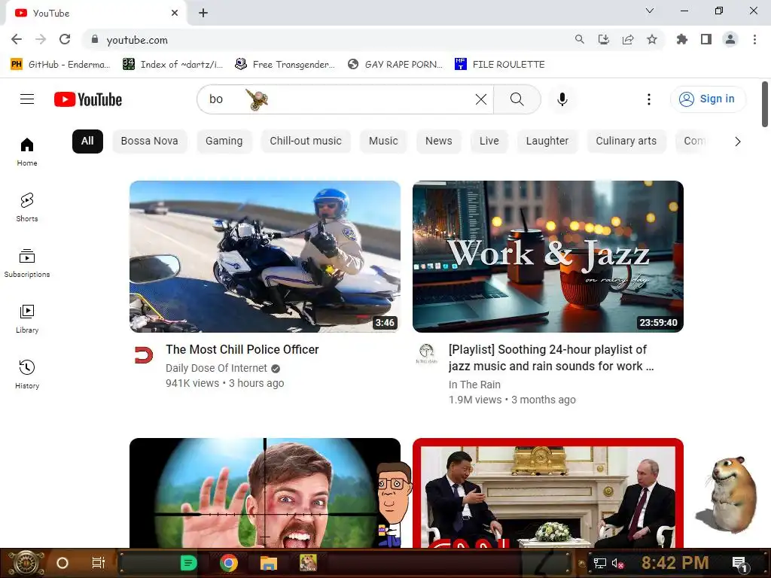Close the YouTube tab
This screenshot has height=578, width=771.
click(175, 13)
